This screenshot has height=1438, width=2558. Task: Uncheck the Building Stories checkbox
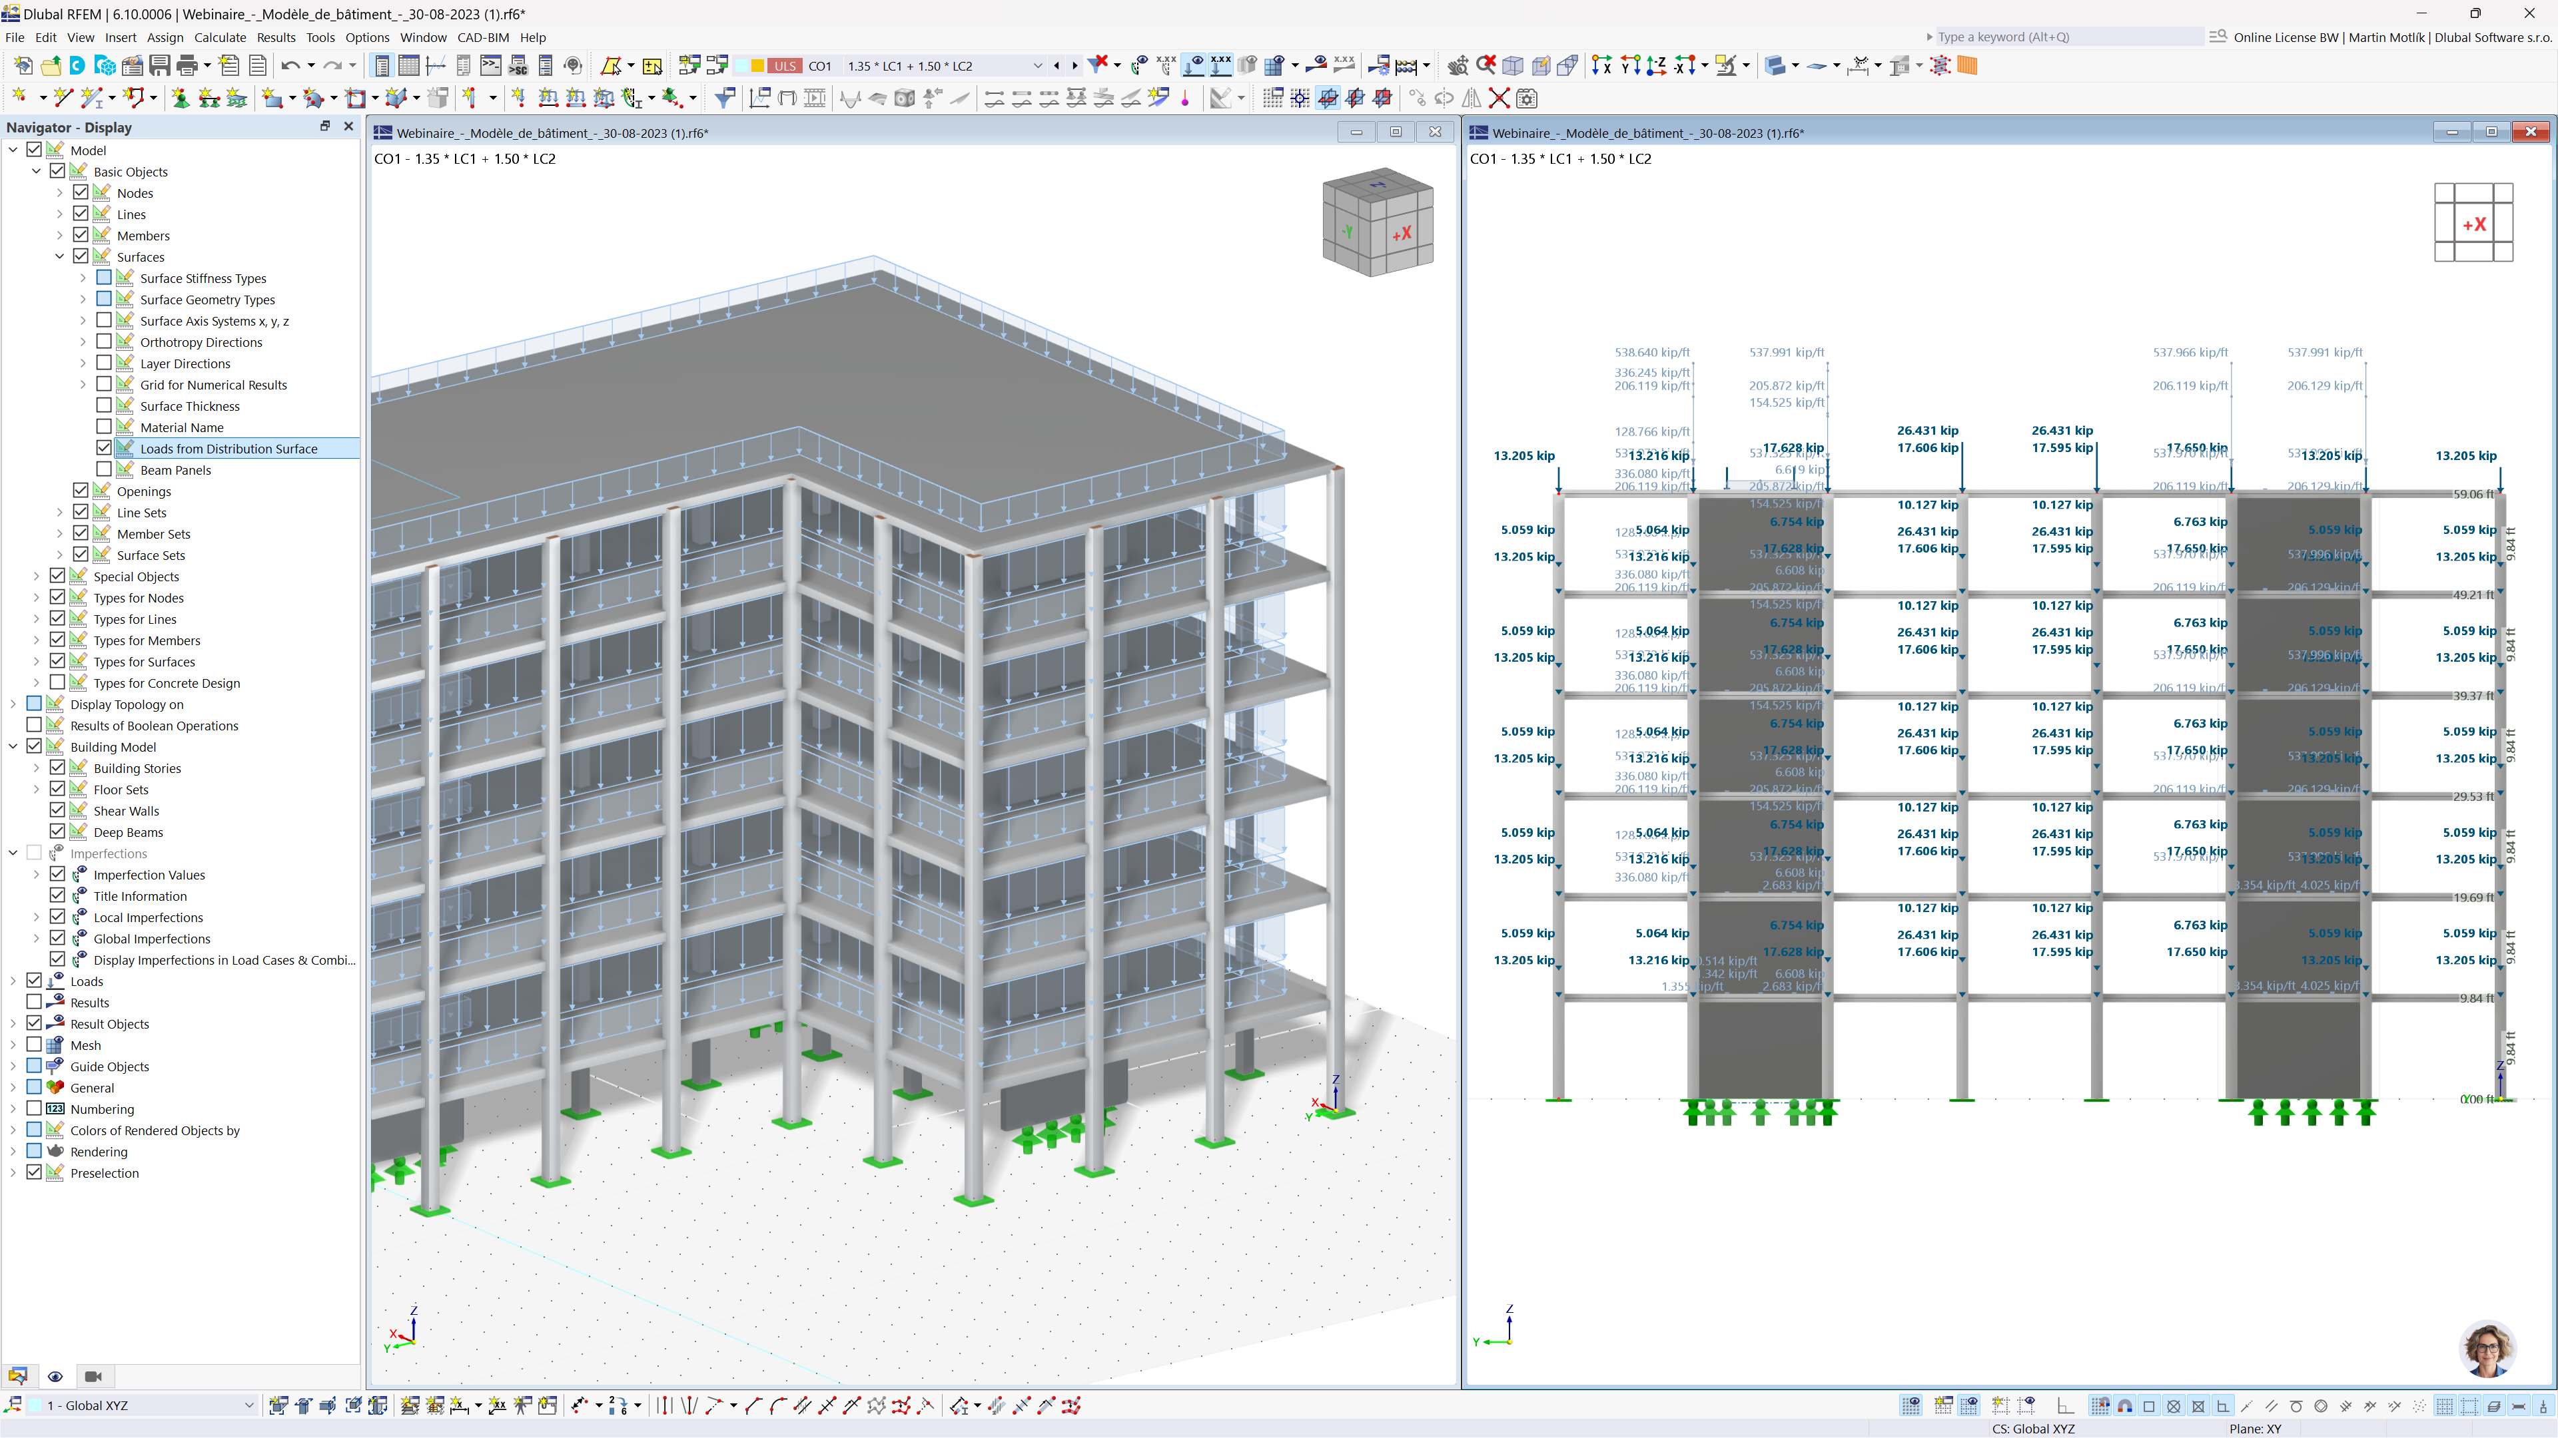point(57,767)
